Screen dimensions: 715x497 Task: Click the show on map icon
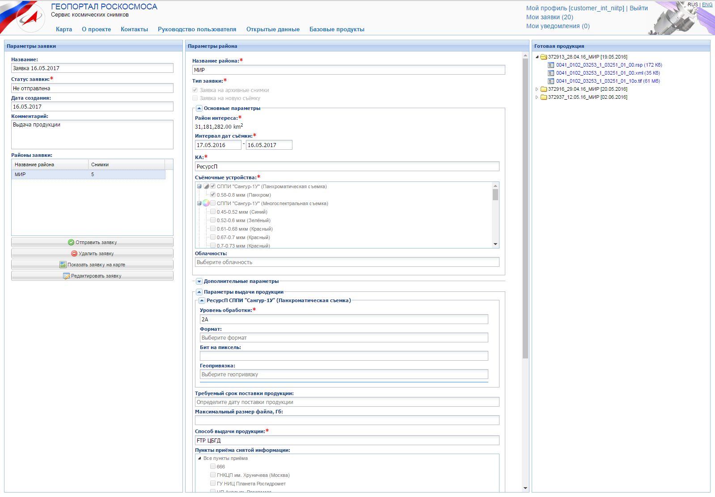pyautogui.click(x=63, y=265)
